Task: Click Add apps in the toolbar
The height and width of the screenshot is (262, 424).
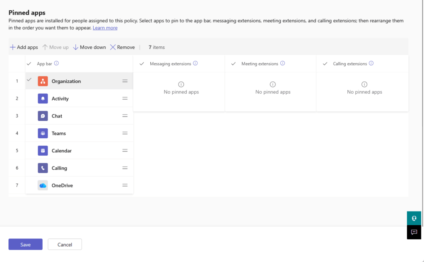Action: (x=24, y=47)
